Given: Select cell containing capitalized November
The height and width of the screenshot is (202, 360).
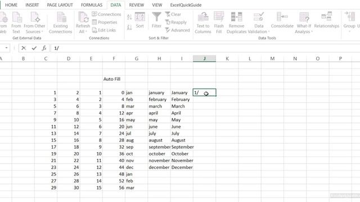Looking at the screenshot, I should pos(182,160).
